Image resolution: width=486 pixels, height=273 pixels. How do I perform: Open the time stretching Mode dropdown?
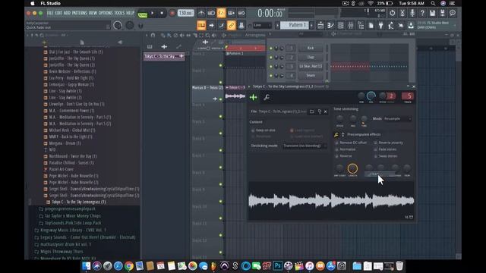click(398, 118)
